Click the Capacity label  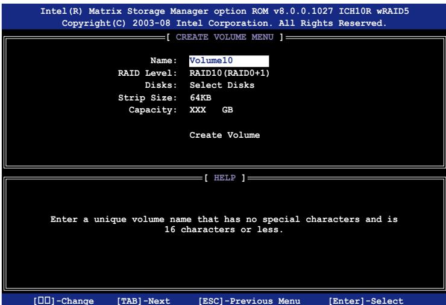(154, 110)
